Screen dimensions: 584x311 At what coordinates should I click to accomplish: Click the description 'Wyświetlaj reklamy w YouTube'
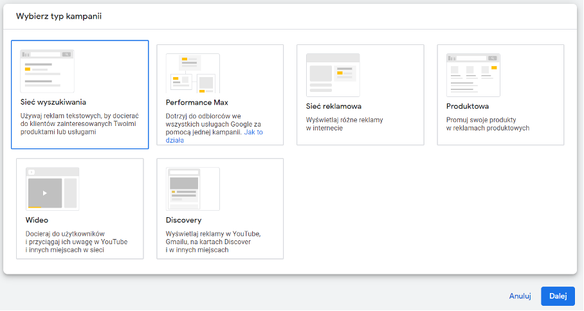(x=214, y=242)
